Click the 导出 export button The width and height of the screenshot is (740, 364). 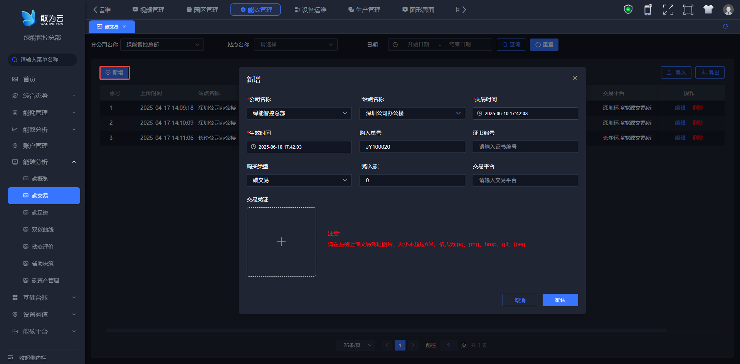tap(710, 72)
